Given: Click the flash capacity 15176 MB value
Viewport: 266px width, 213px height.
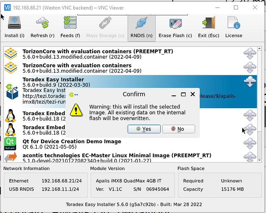Looking at the screenshot, I should pyautogui.click(x=232, y=189).
